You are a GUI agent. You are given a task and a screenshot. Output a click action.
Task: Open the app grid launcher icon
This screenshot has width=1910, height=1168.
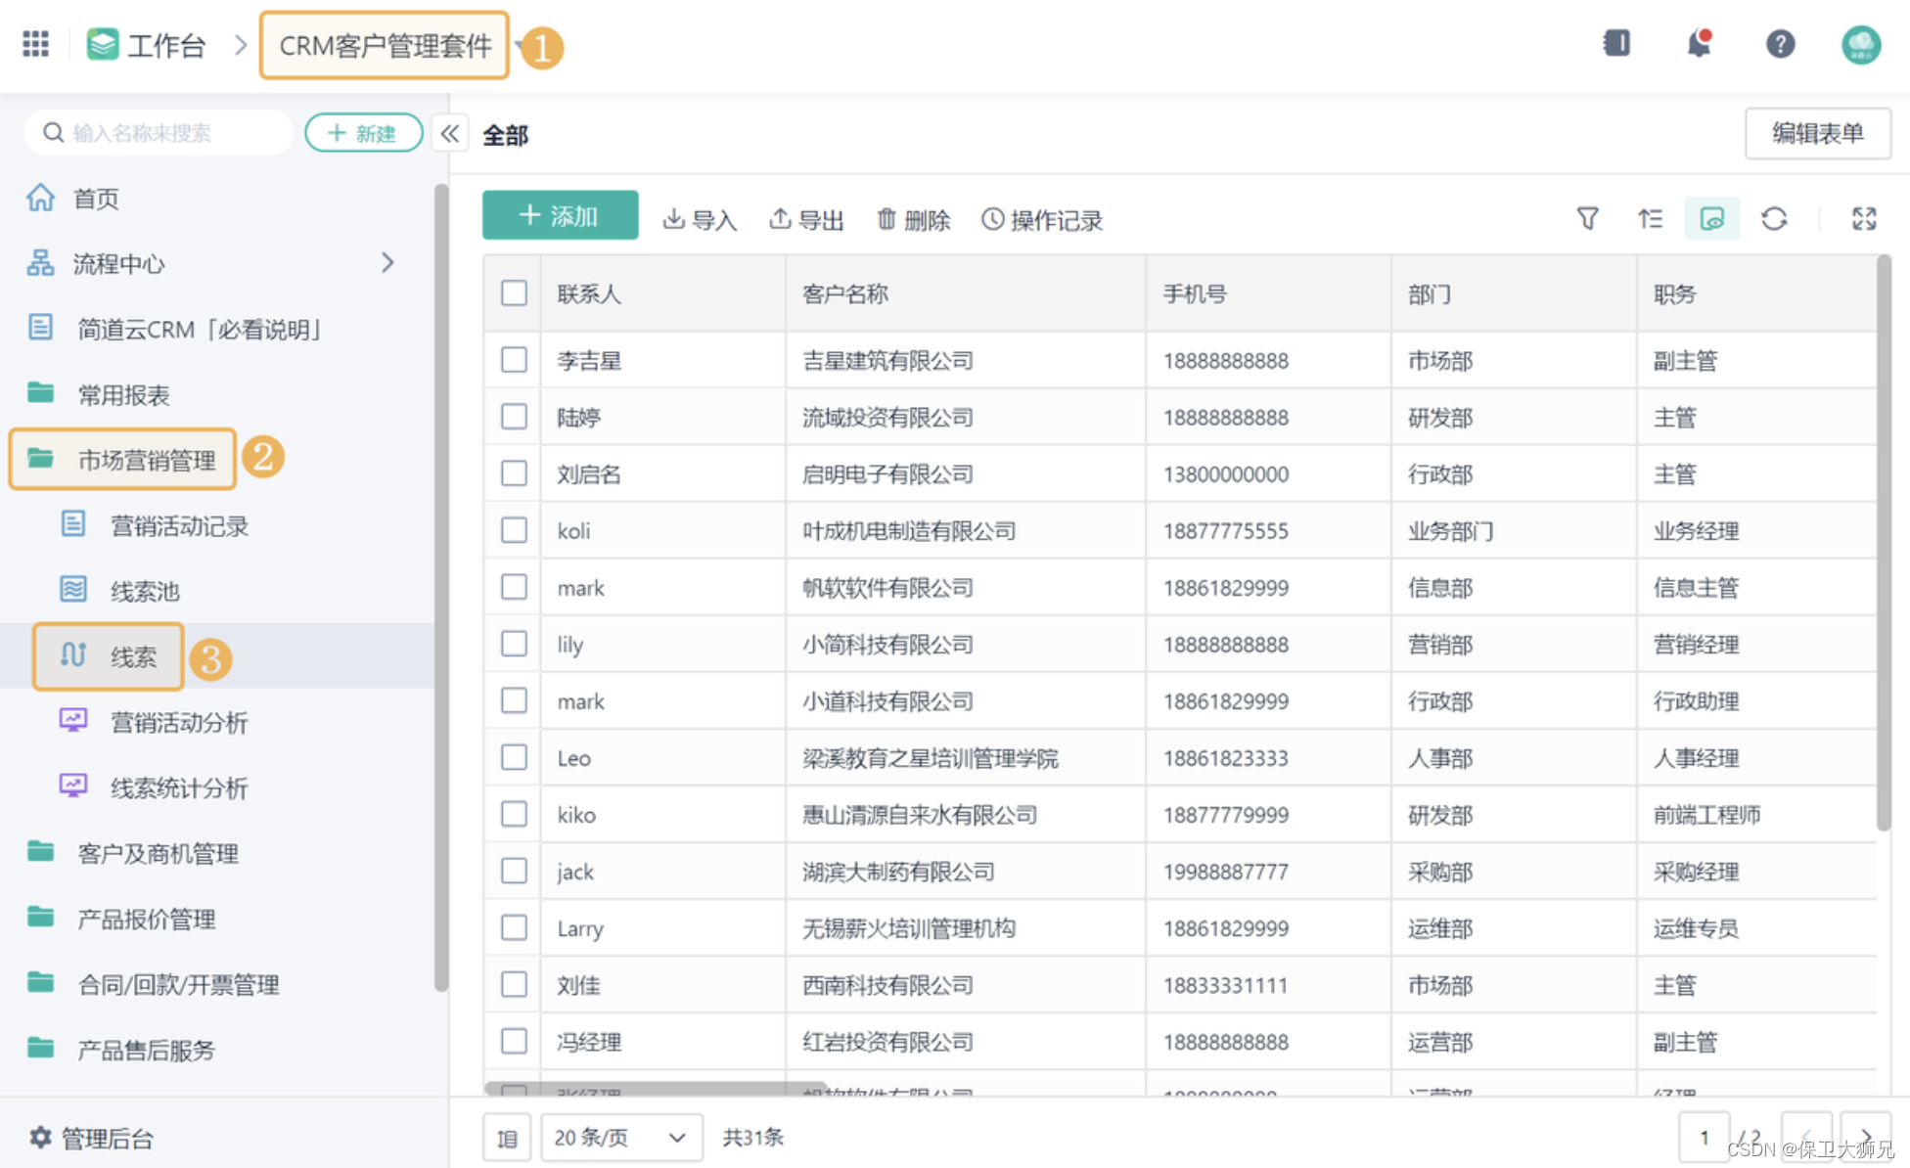(x=36, y=44)
